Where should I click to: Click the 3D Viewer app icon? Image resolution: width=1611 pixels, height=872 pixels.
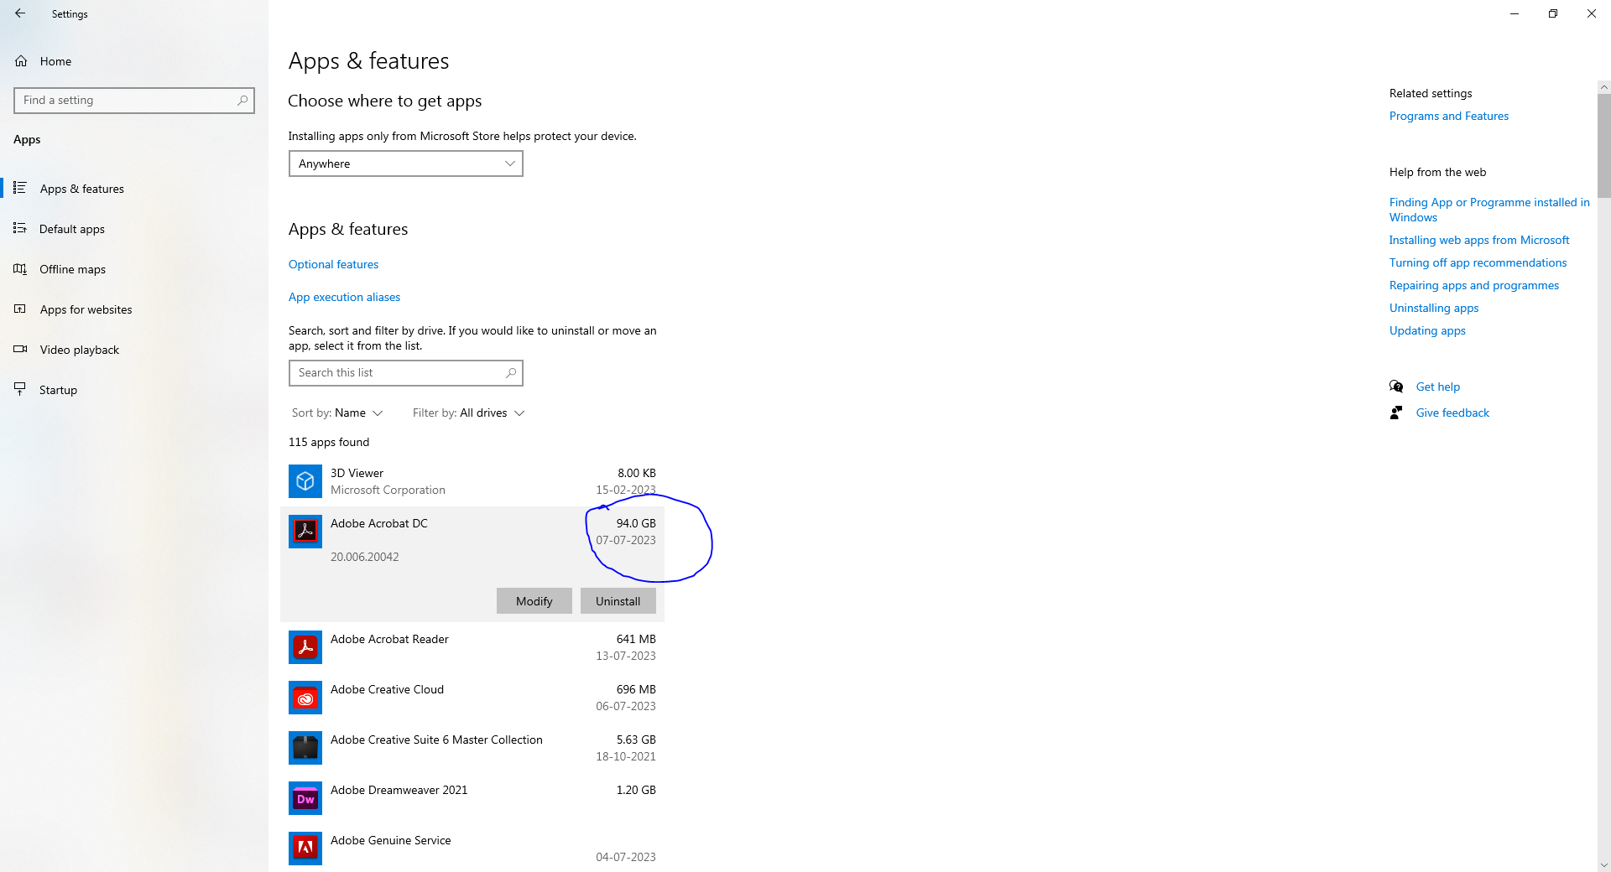305,481
